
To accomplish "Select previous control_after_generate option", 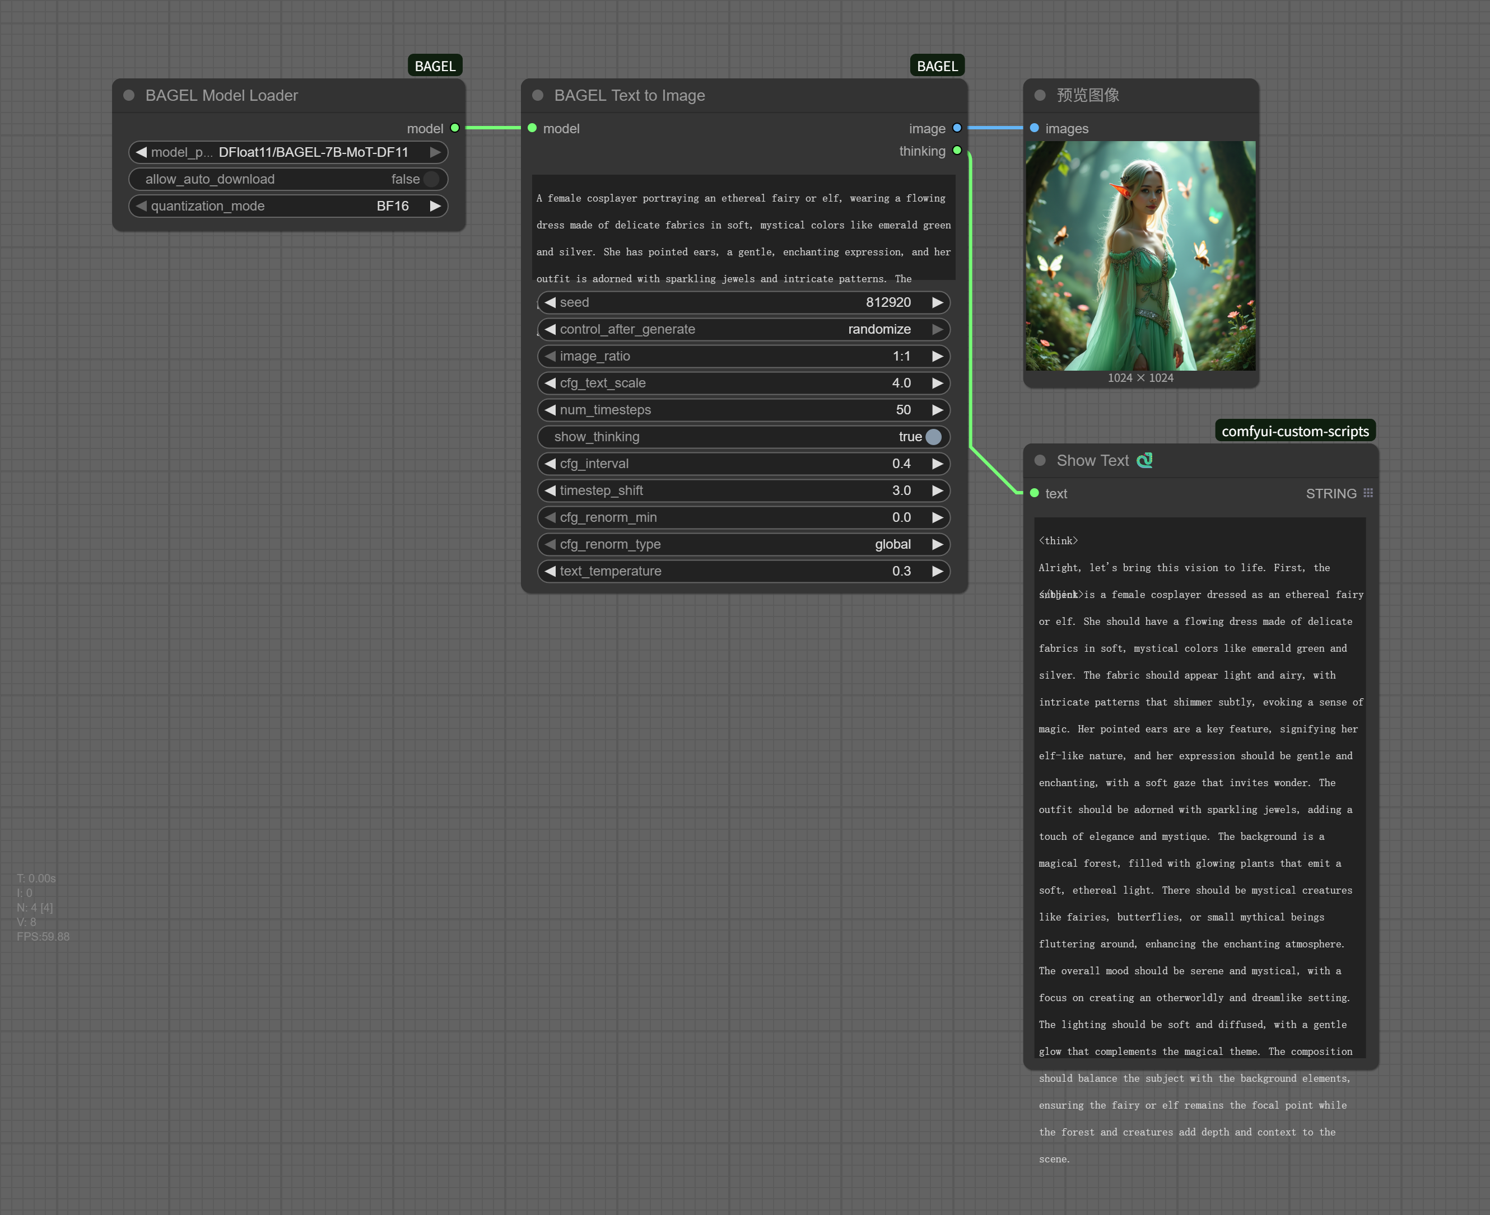I will point(550,329).
